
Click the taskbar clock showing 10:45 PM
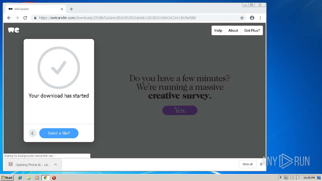(x=309, y=178)
